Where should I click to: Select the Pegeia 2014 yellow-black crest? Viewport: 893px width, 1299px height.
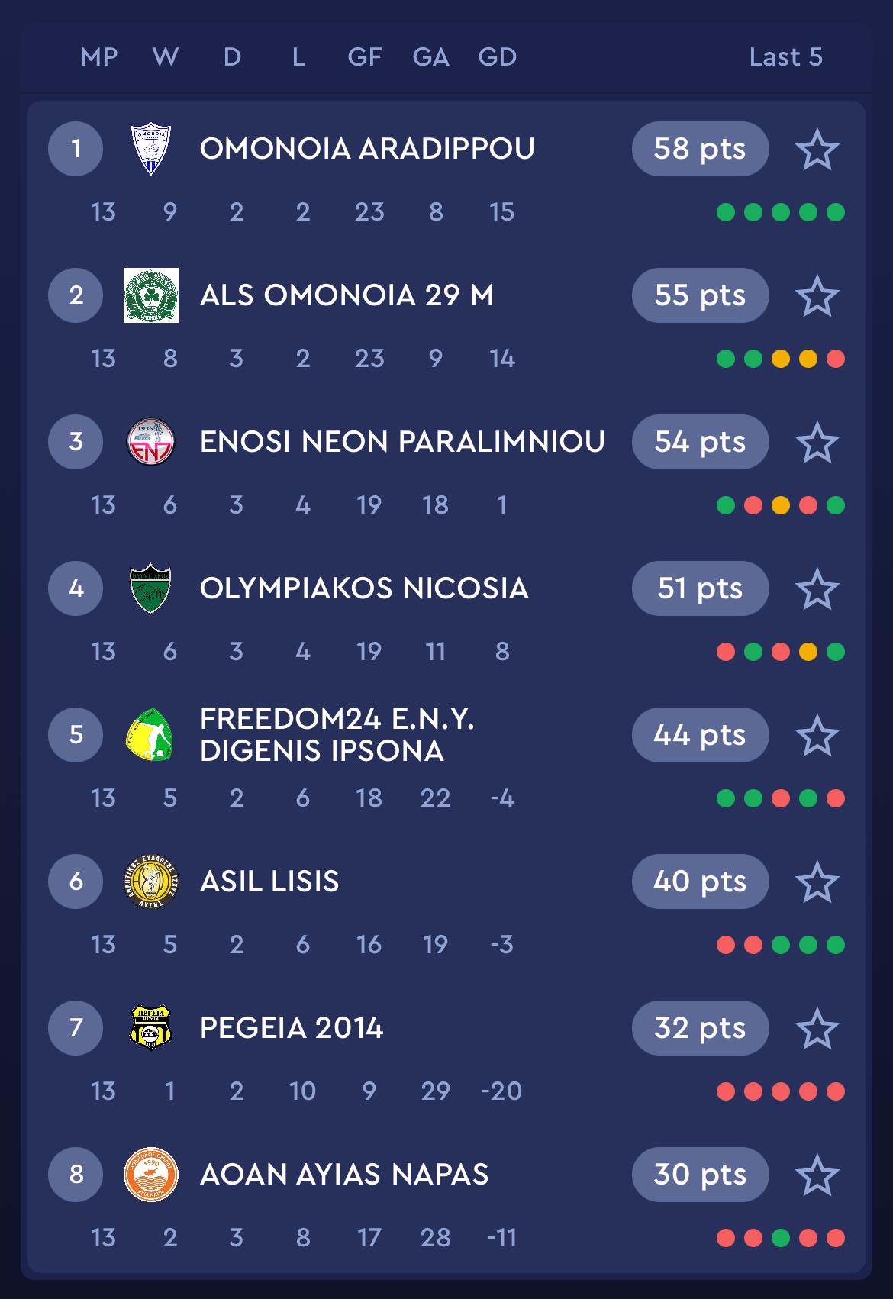[x=151, y=1028]
